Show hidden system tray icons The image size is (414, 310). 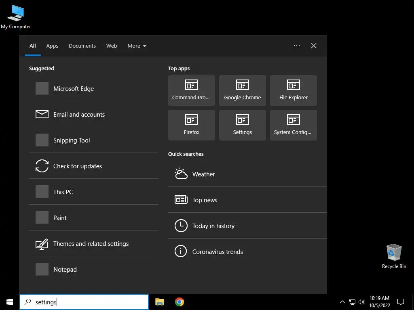(342, 302)
